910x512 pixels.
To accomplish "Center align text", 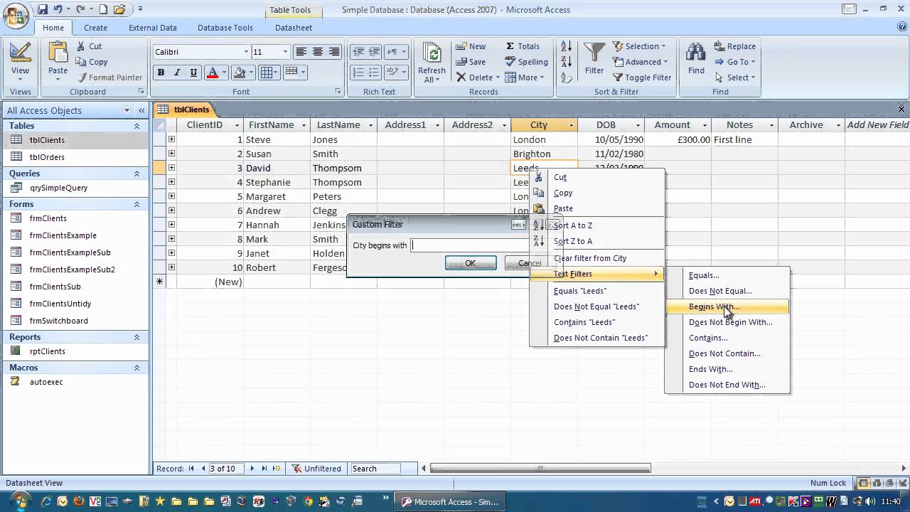I will (318, 52).
